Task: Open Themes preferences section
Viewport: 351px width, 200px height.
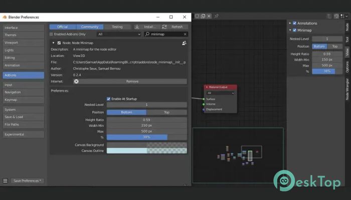Action: pos(23,35)
